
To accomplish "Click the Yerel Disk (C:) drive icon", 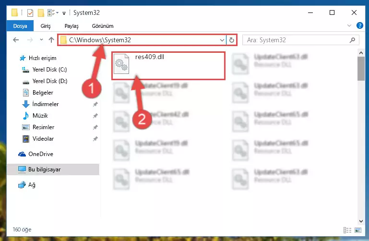I will coord(25,70).
